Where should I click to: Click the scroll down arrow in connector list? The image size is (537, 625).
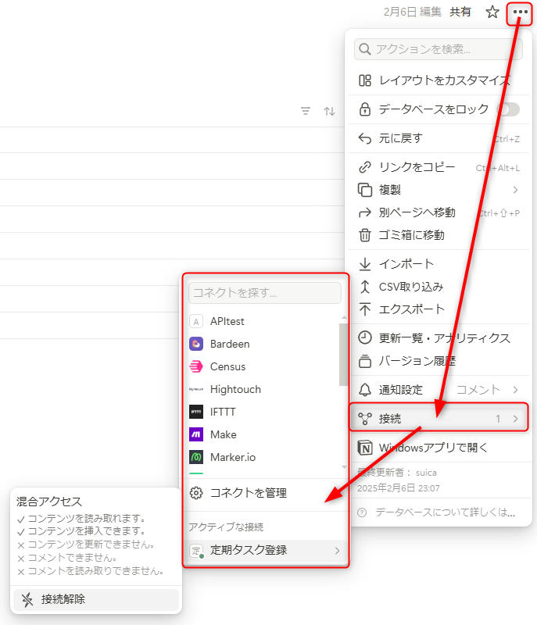[344, 467]
